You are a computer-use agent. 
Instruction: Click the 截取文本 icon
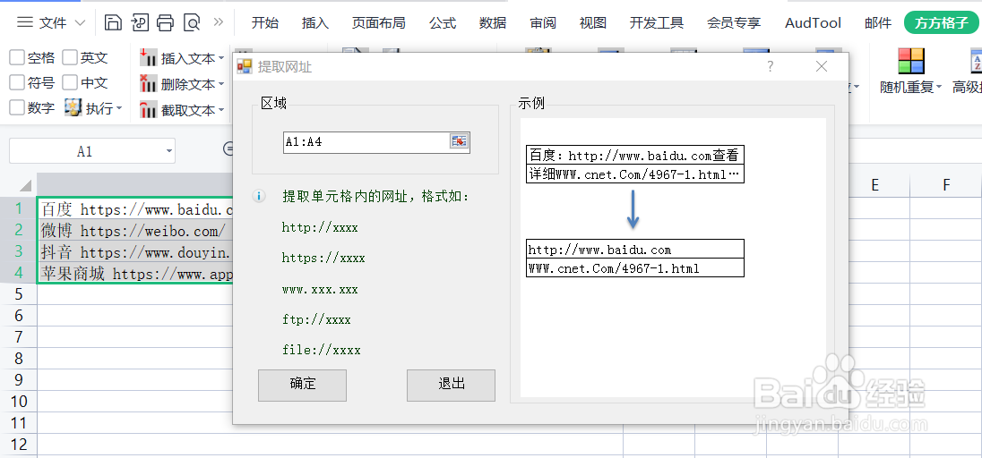148,109
